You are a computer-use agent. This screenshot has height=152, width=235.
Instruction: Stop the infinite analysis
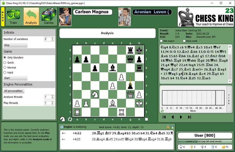[15, 45]
